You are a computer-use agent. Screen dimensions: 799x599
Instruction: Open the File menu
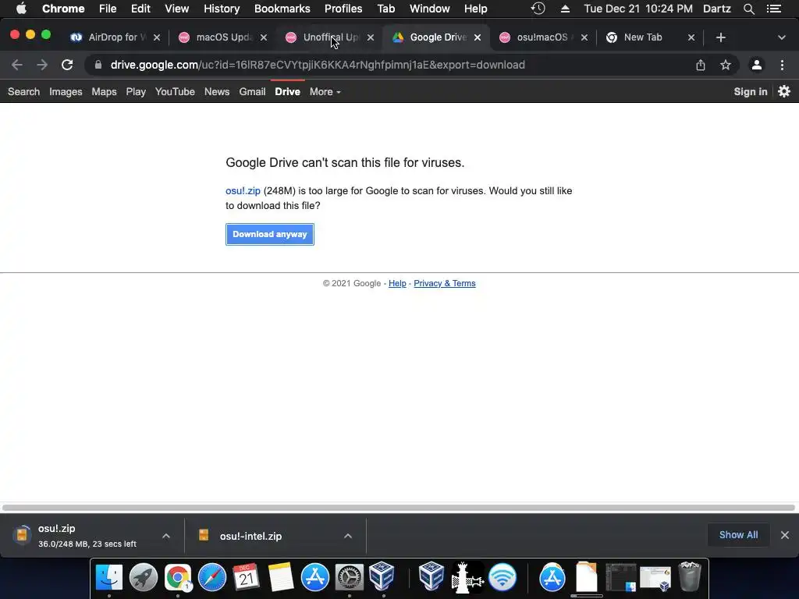point(108,9)
